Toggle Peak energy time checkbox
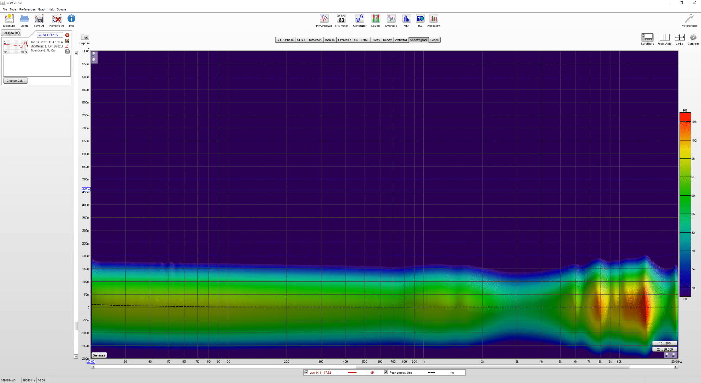 point(386,372)
